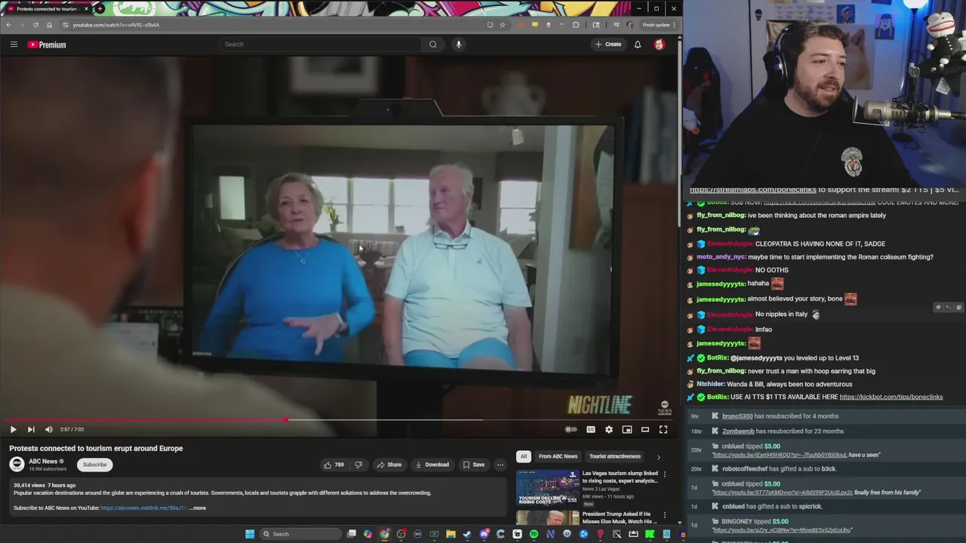Mute the video volume
This screenshot has height=543, width=966.
point(49,429)
